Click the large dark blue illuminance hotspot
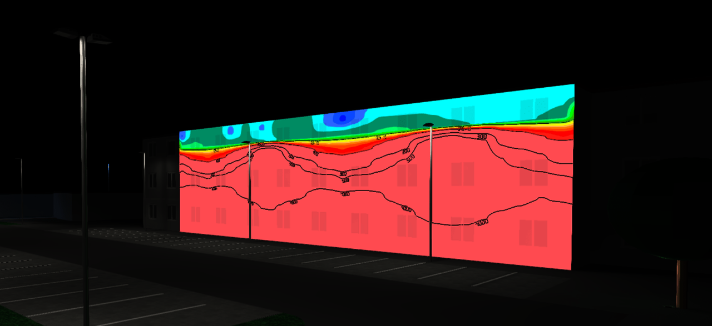This screenshot has width=712, height=326. pyautogui.click(x=343, y=118)
